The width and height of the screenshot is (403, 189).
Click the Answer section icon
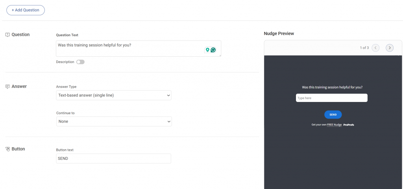(8, 87)
